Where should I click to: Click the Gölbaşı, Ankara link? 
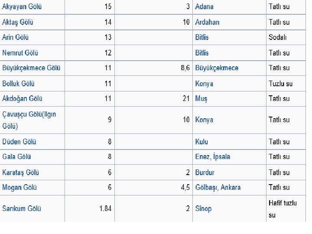coord(218,188)
